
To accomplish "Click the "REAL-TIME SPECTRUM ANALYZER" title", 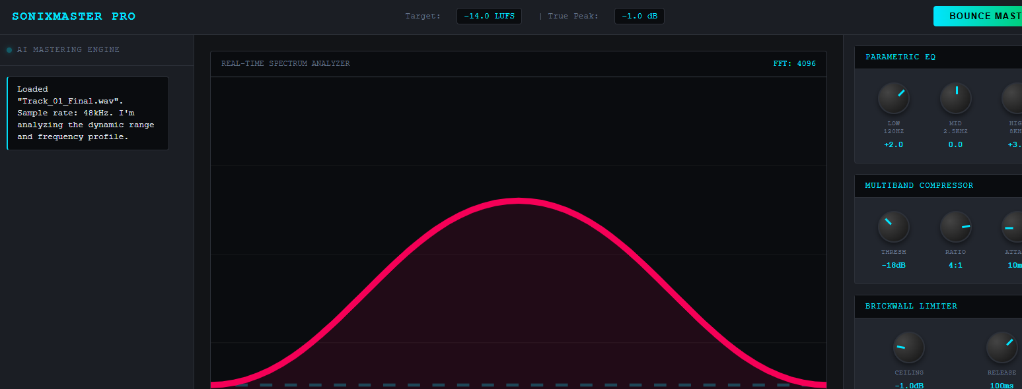I will click(x=285, y=64).
